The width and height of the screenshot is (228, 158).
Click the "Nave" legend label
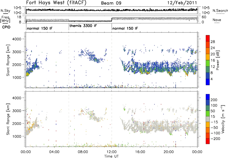coord(217,20)
